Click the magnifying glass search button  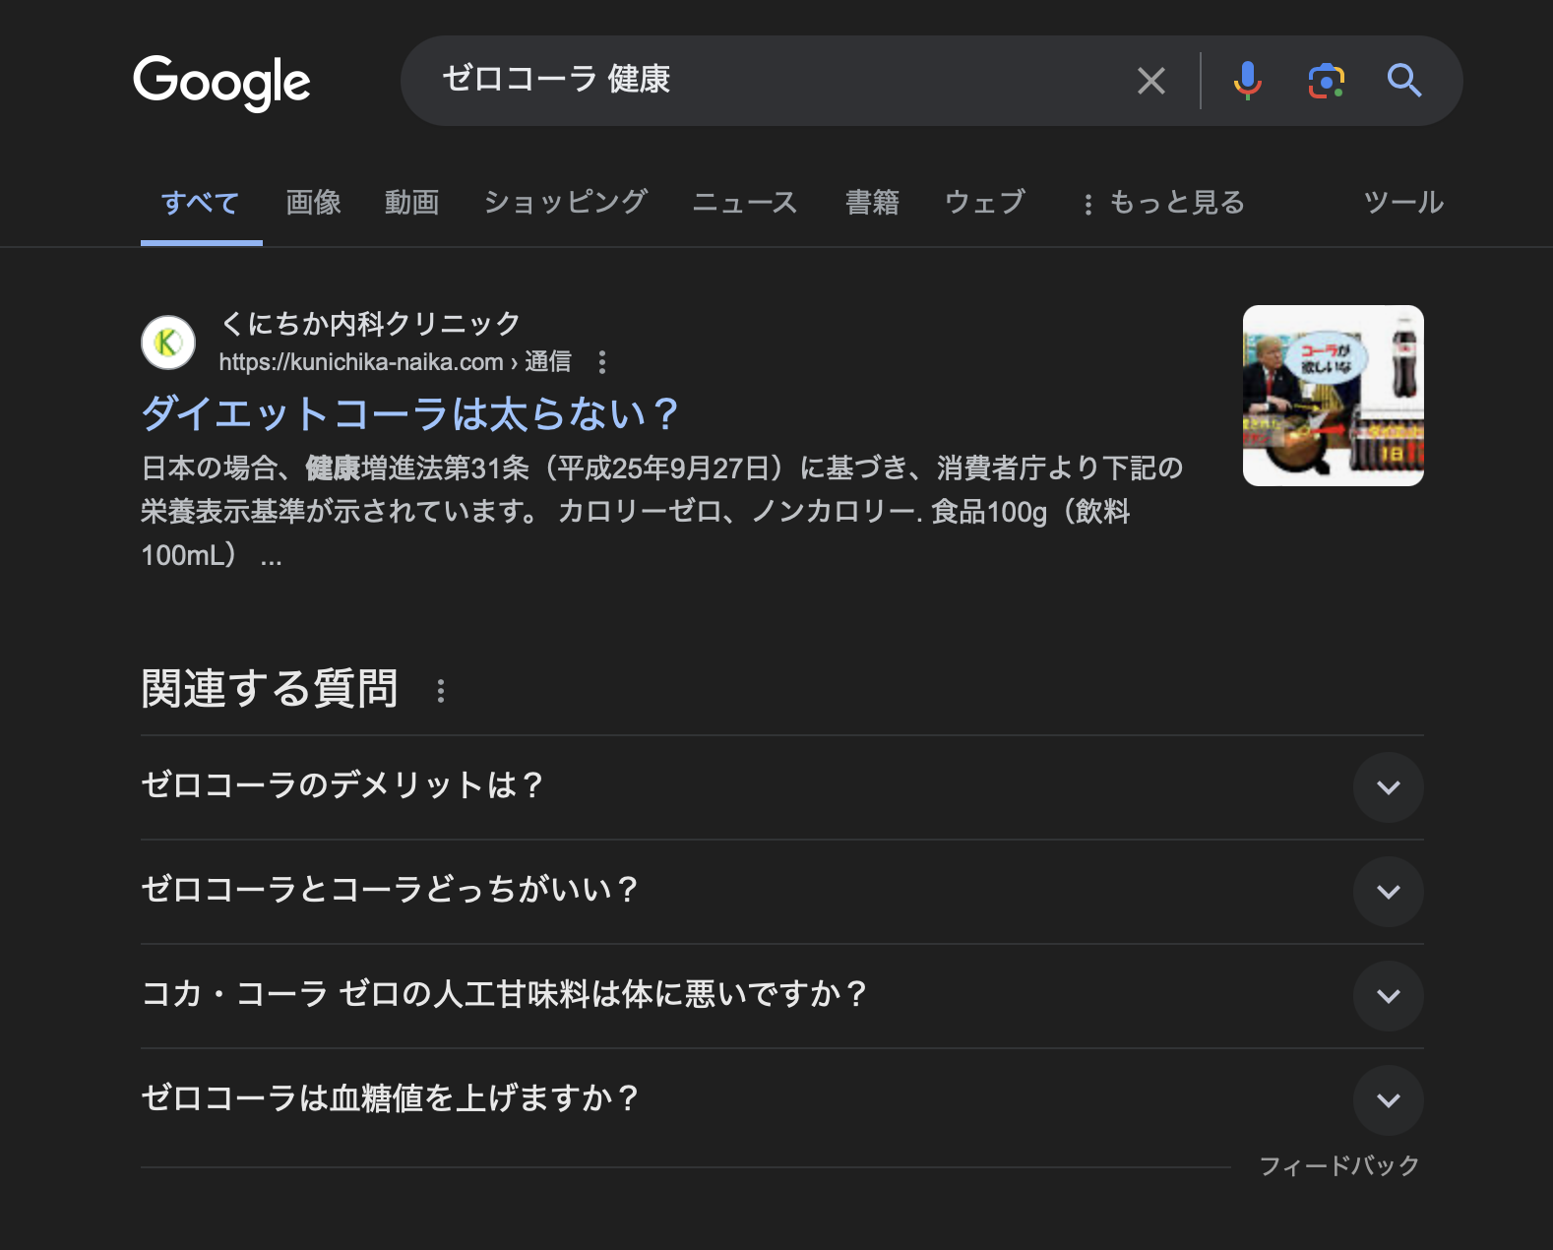[x=1404, y=81]
